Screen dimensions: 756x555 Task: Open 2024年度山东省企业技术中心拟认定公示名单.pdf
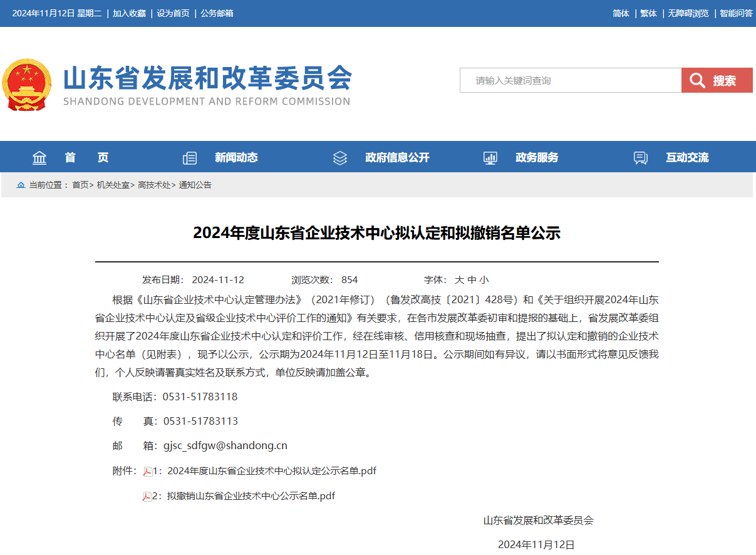tap(272, 471)
